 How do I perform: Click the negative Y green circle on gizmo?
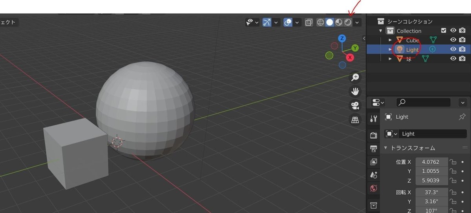click(329, 55)
